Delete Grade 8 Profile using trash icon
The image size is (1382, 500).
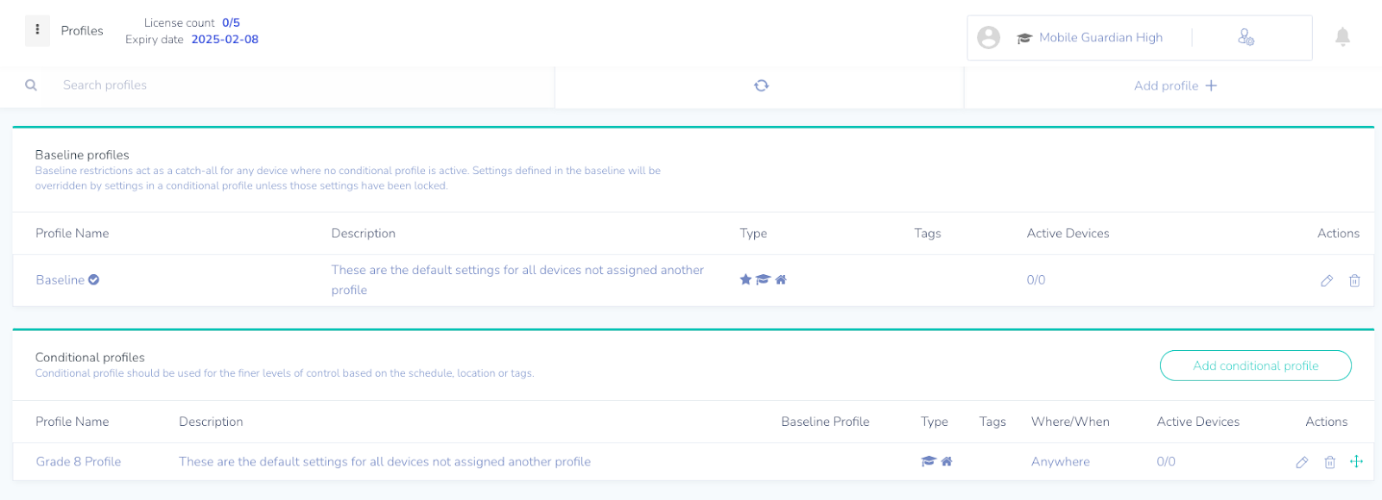(x=1330, y=462)
